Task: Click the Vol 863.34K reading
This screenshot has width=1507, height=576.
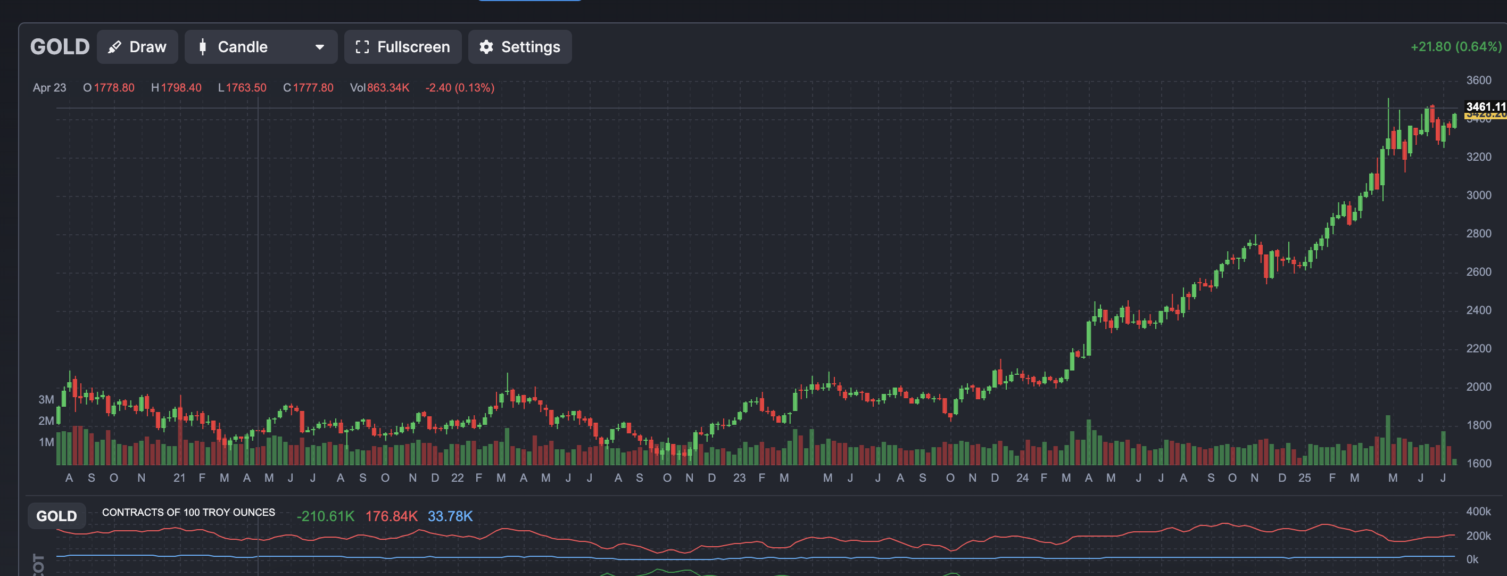Action: [379, 88]
